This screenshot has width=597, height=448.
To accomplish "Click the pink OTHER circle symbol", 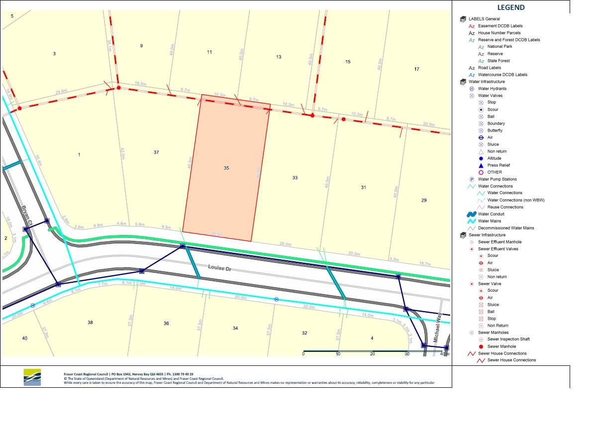I will click(481, 172).
